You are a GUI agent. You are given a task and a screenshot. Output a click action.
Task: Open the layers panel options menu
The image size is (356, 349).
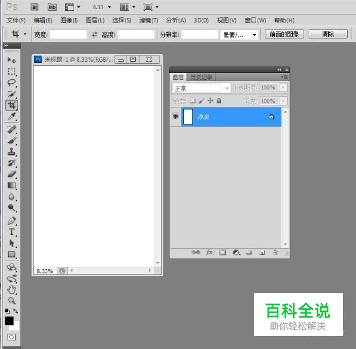284,77
